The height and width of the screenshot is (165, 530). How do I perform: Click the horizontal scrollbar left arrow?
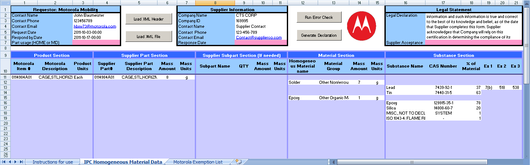[x=333, y=162]
